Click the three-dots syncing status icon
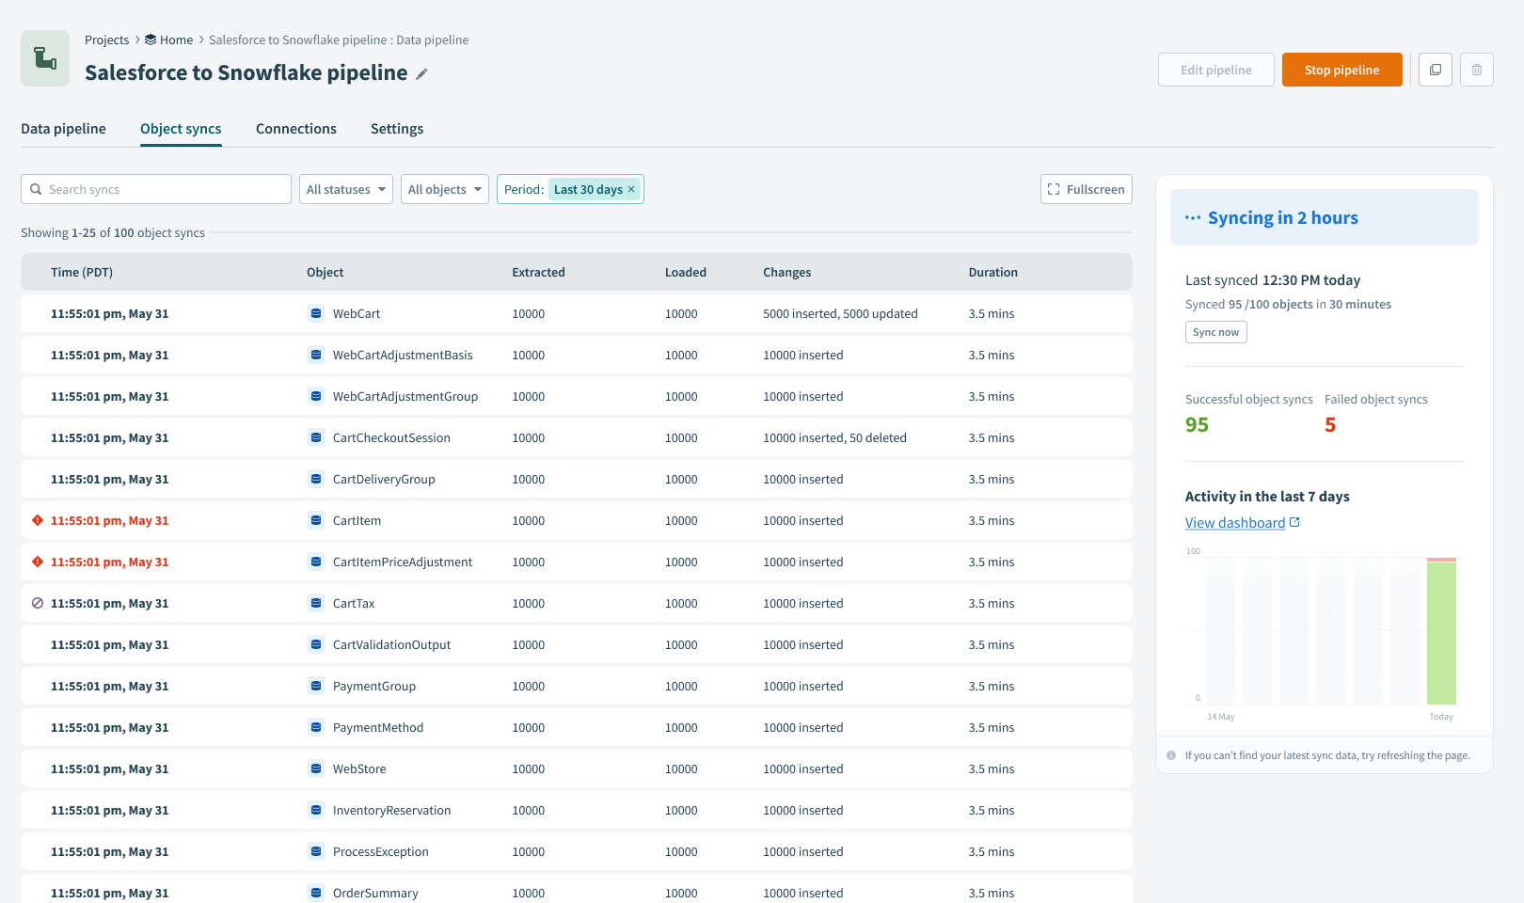This screenshot has height=903, width=1524. click(x=1193, y=218)
